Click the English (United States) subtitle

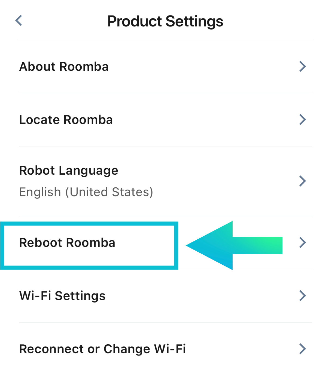(86, 192)
